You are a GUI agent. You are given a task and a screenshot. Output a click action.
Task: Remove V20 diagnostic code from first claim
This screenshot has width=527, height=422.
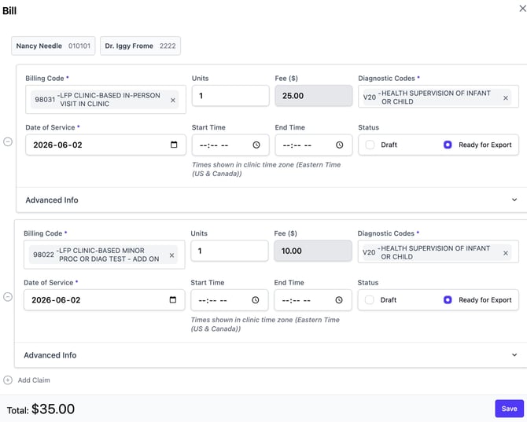(506, 97)
